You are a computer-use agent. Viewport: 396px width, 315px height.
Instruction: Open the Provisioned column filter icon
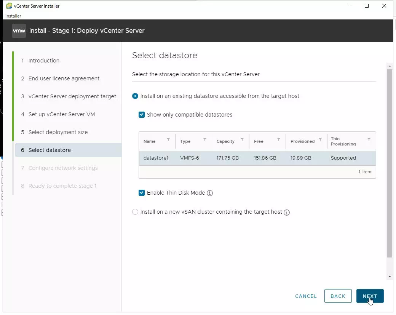[x=320, y=139]
